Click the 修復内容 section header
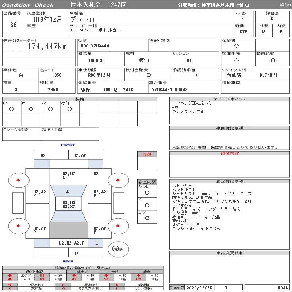The width and height of the screenshot is (292, 292). click(230, 153)
